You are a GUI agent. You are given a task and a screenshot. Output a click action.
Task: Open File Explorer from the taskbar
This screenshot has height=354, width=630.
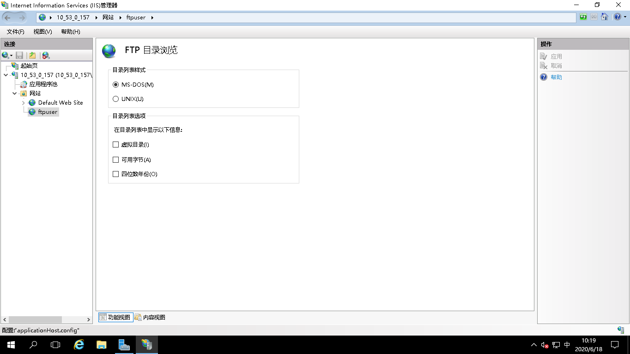(x=102, y=345)
